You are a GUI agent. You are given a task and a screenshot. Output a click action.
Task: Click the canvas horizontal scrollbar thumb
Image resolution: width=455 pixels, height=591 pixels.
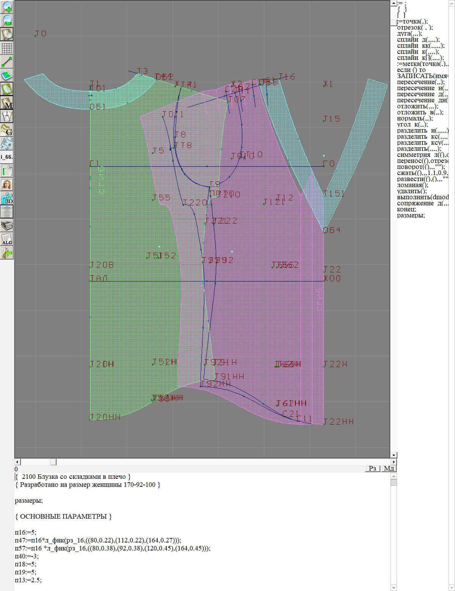tap(53, 462)
